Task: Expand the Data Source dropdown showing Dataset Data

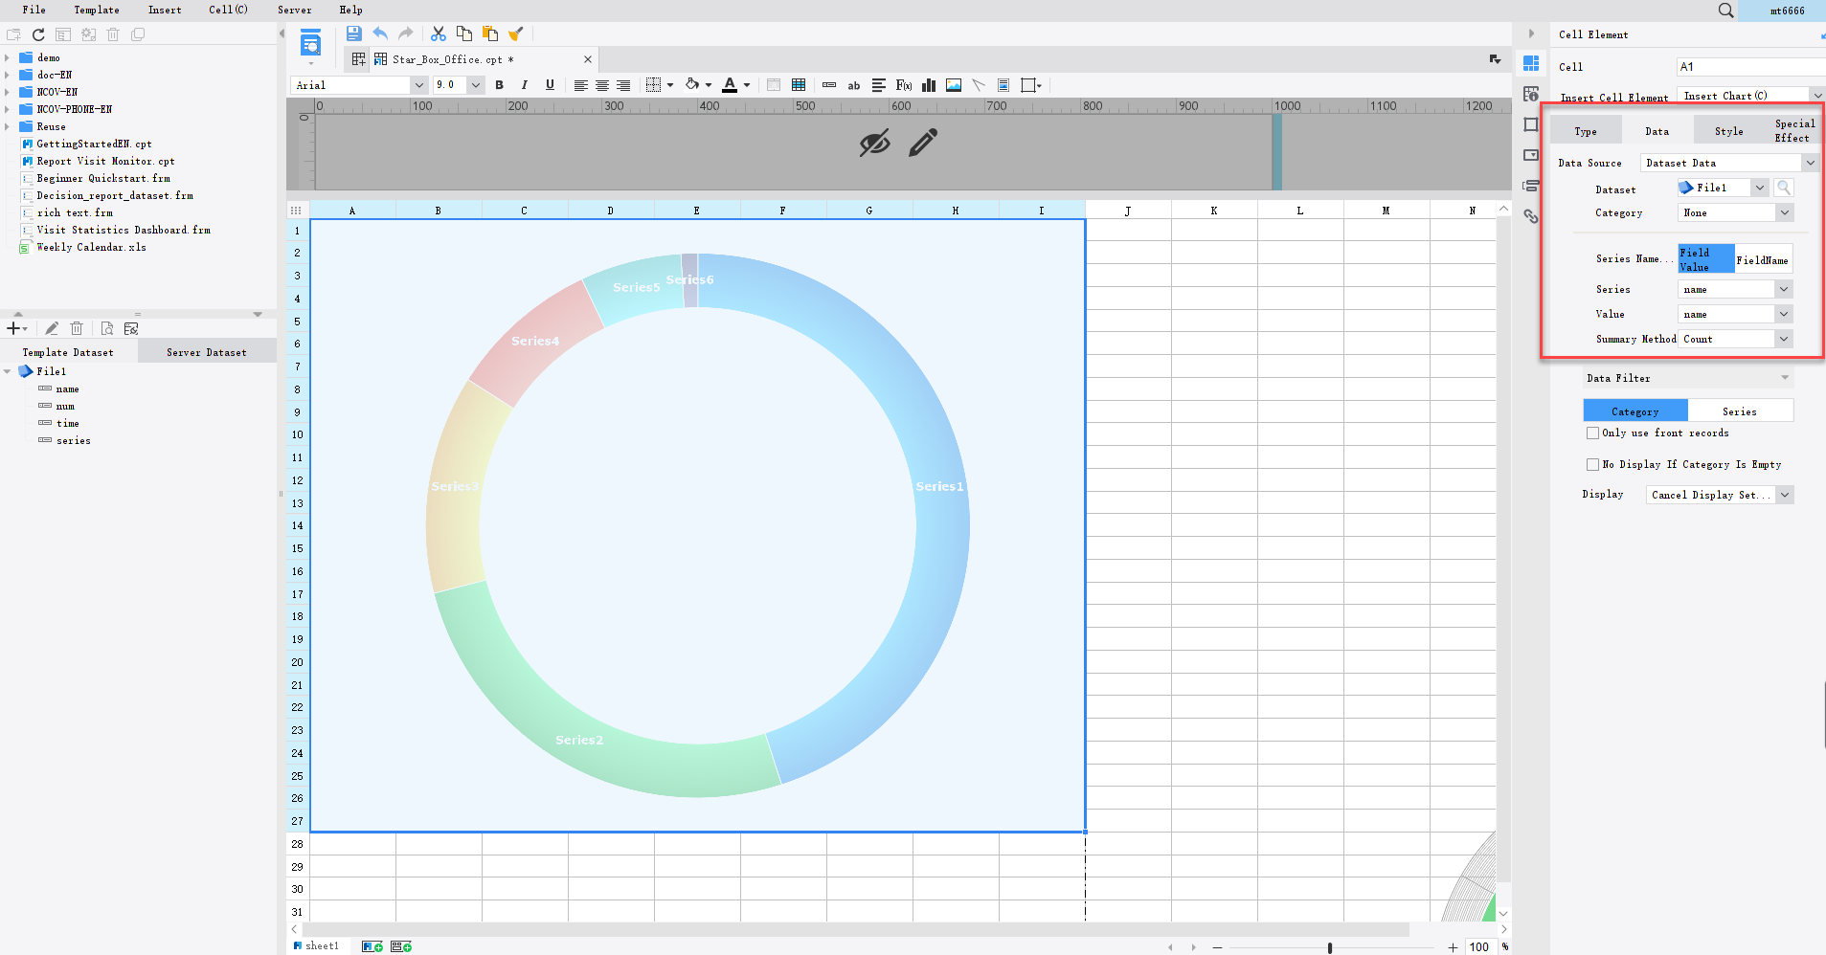Action: (x=1810, y=162)
